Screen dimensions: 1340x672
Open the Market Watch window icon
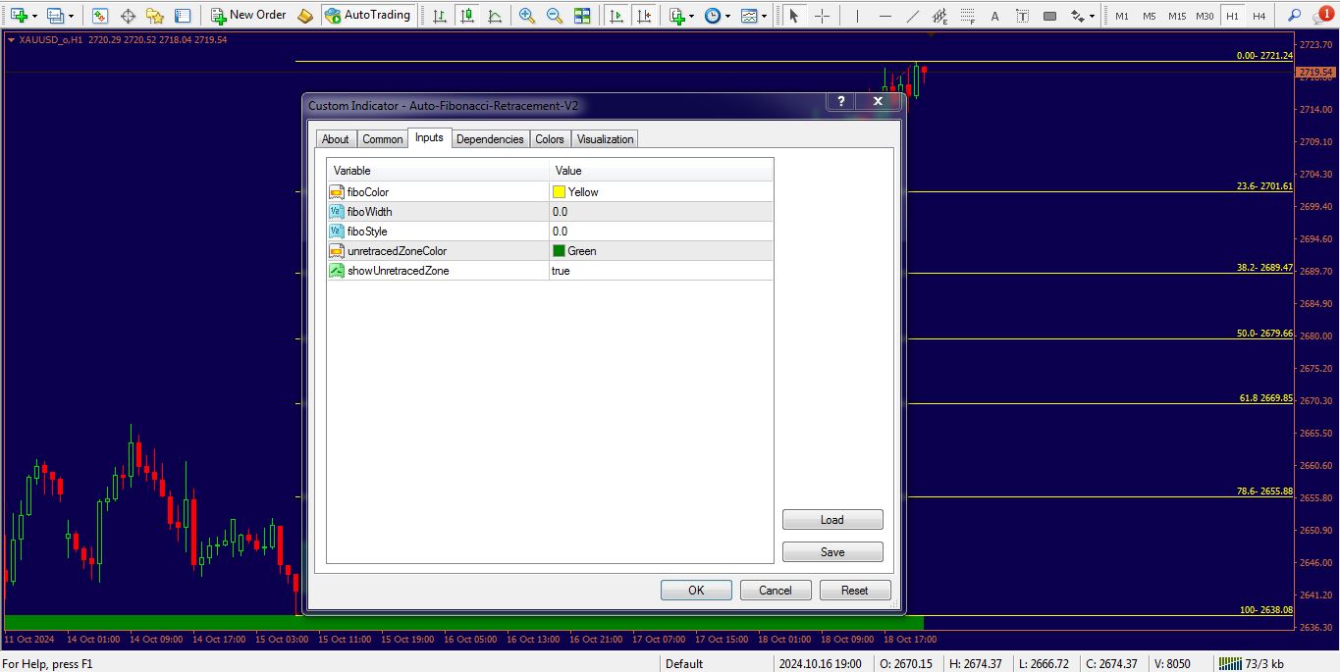pos(100,16)
